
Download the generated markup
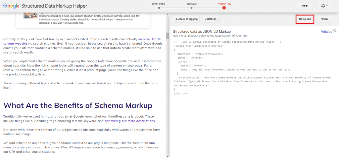click(x=305, y=19)
